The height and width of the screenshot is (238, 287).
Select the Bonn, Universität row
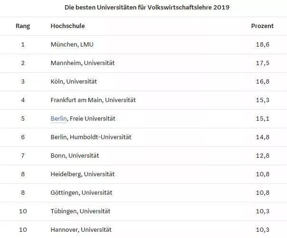(x=143, y=156)
